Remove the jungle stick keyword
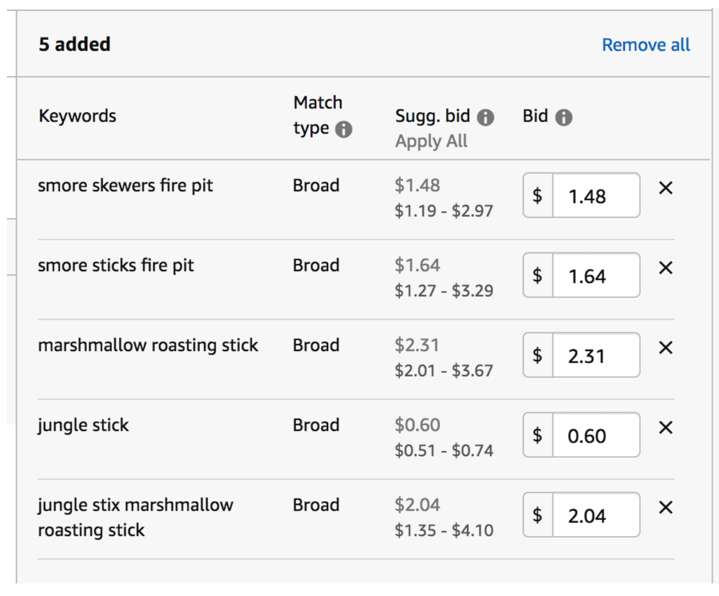This screenshot has height=596, width=719. (666, 428)
